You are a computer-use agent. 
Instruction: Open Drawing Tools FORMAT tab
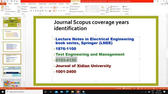[75, 4]
